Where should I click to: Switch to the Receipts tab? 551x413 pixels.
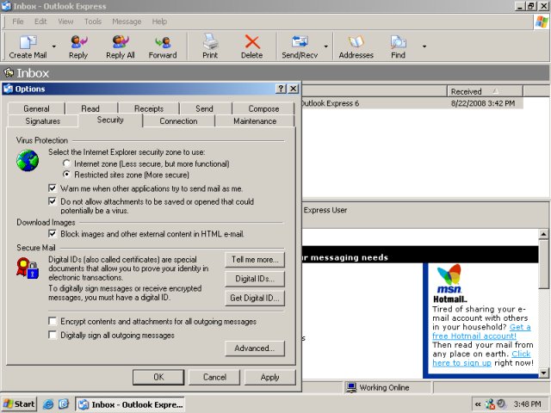[x=149, y=108]
